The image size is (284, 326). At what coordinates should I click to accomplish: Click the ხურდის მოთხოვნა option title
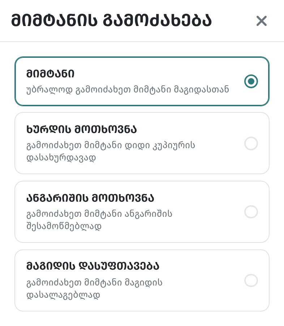pos(82,129)
